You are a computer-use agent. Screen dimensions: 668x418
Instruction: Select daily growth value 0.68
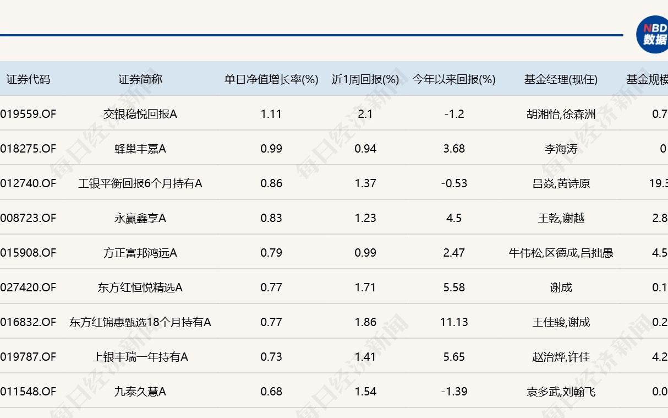[x=271, y=392]
